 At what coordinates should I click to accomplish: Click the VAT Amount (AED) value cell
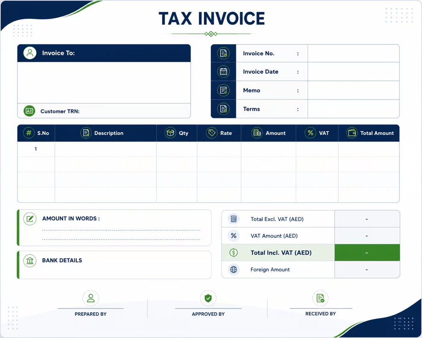pos(367,236)
